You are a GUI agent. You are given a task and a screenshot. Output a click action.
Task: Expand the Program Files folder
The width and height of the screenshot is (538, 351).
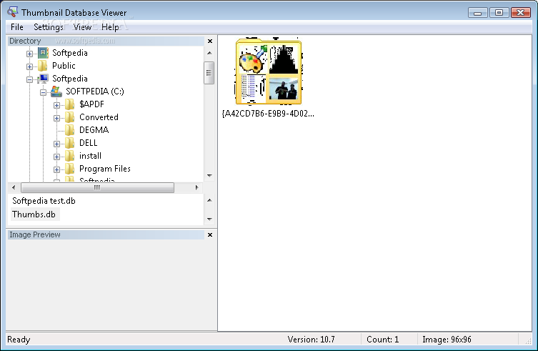tap(57, 169)
